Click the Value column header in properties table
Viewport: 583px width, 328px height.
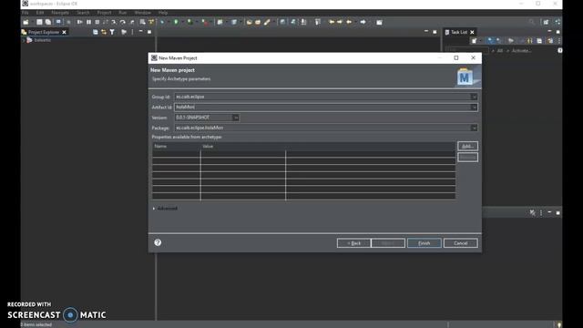243,147
